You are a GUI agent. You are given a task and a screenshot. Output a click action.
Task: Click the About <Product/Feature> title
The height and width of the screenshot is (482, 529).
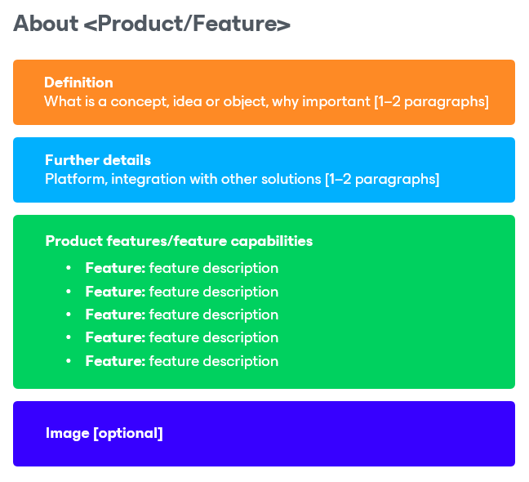point(152,24)
